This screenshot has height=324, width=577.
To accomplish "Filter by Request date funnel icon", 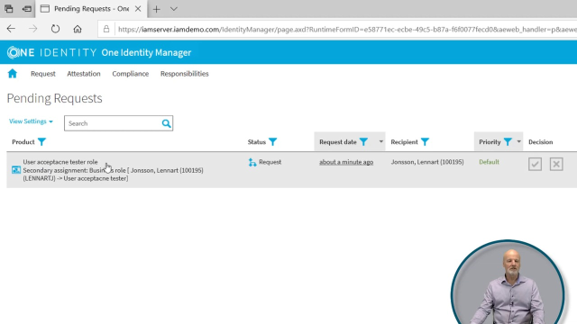I will [363, 142].
